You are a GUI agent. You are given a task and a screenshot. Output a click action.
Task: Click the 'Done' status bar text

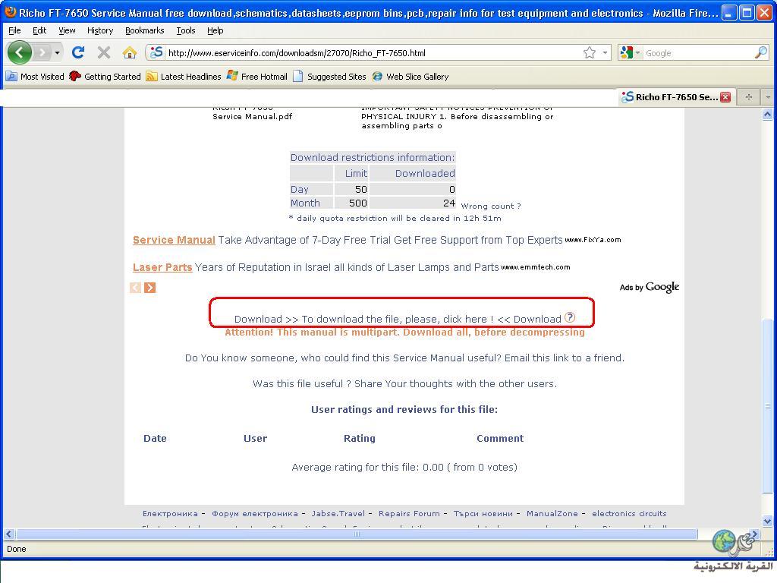pos(17,549)
